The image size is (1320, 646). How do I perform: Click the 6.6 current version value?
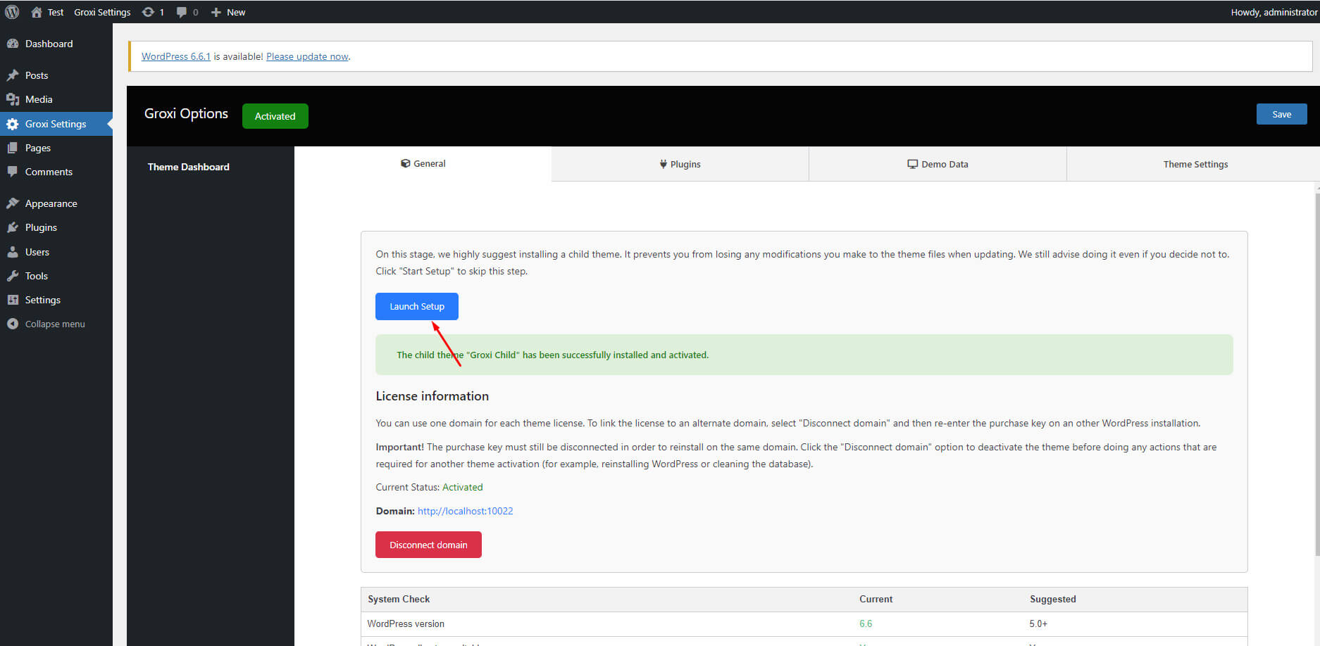click(866, 623)
